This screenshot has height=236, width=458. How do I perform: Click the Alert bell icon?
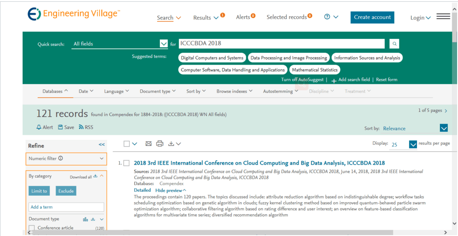click(39, 127)
